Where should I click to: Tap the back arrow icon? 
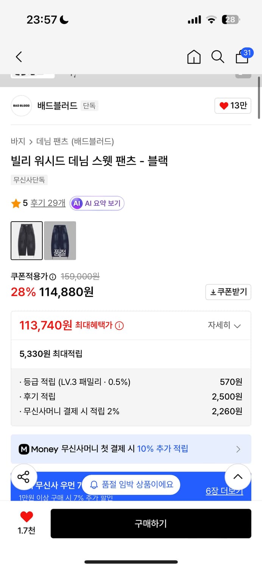tap(19, 57)
